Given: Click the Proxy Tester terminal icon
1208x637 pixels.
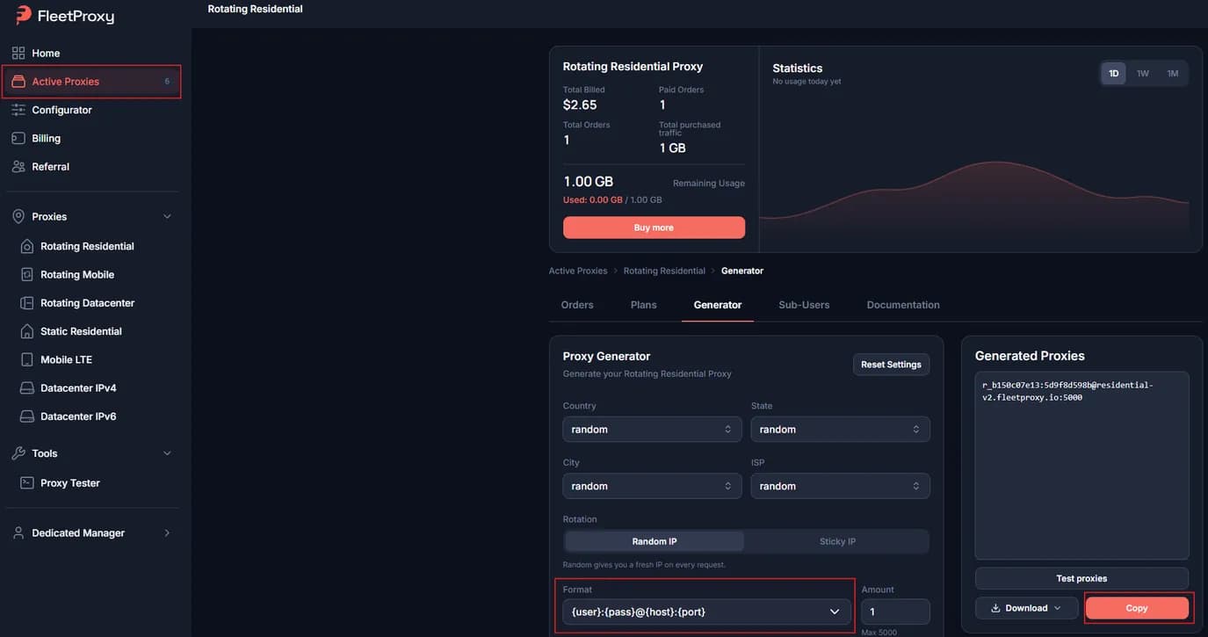Looking at the screenshot, I should (x=27, y=483).
